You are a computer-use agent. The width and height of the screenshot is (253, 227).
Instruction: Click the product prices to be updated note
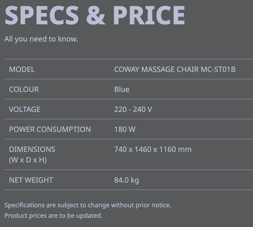tap(53, 215)
